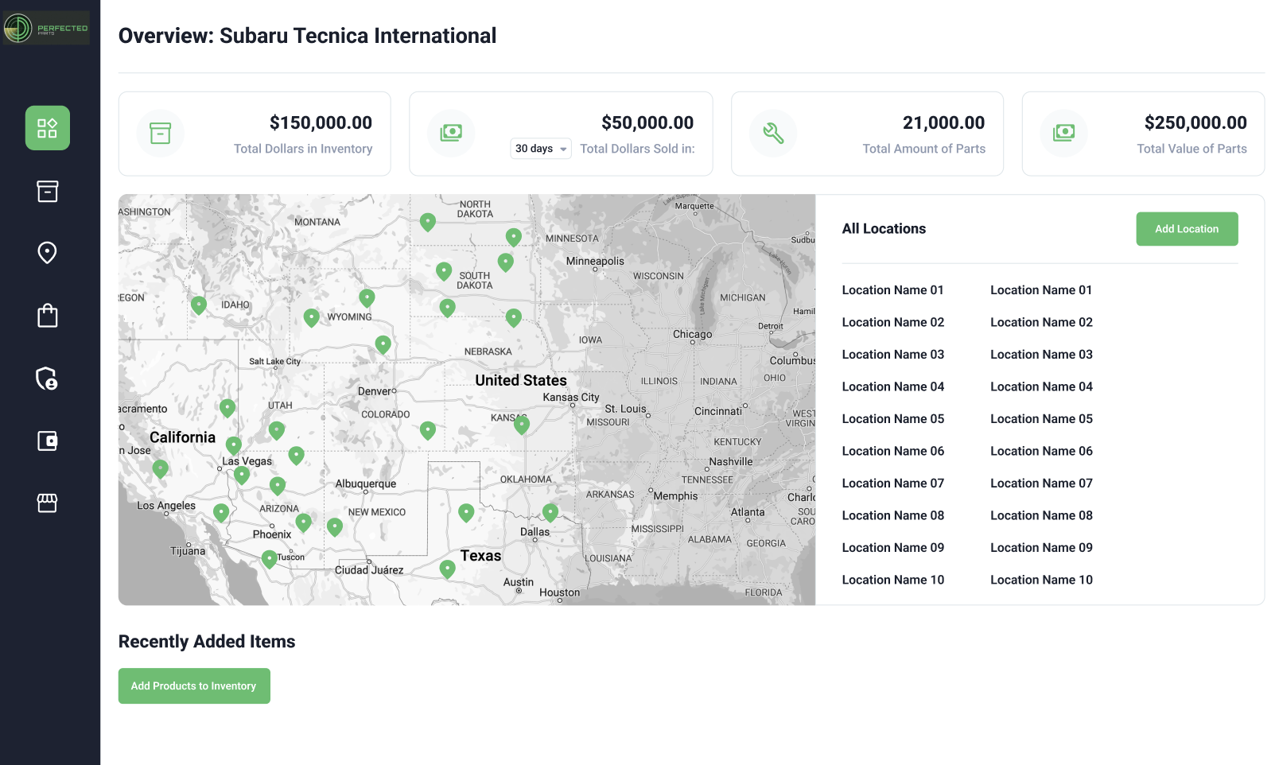Open the inventory archive box sidebar icon
This screenshot has height=765, width=1279.
(x=48, y=191)
